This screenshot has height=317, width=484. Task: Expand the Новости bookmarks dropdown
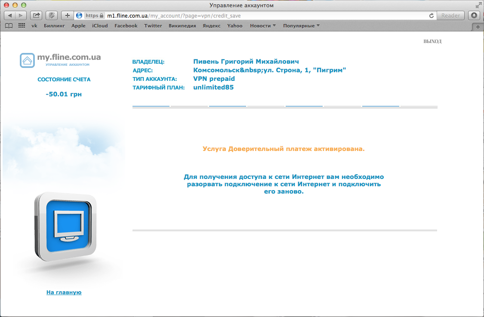[263, 26]
